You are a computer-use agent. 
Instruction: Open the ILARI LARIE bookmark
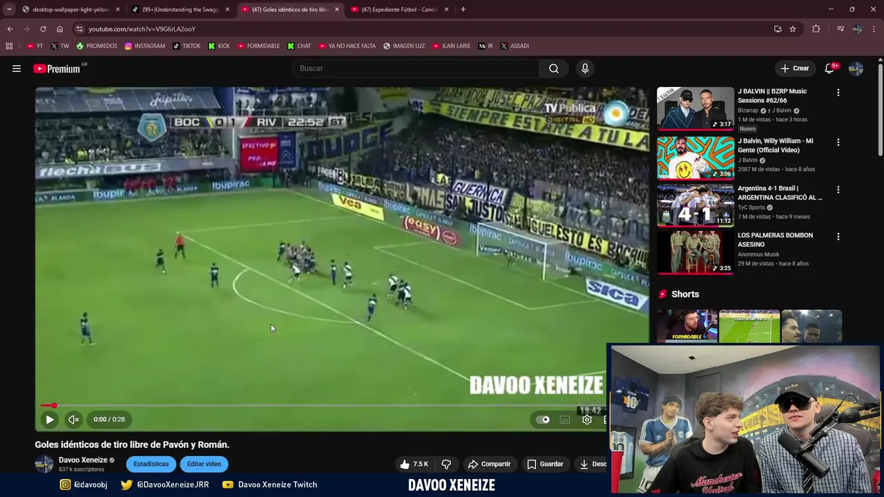point(452,46)
